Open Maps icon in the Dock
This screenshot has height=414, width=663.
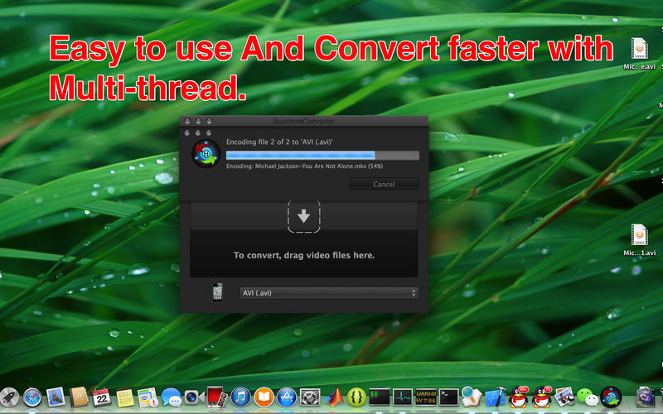[148, 397]
